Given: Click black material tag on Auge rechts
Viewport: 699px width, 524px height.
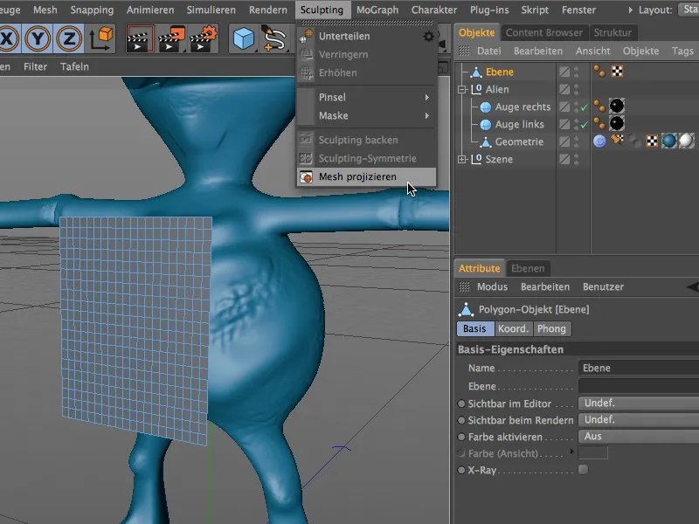Looking at the screenshot, I should pyautogui.click(x=617, y=106).
